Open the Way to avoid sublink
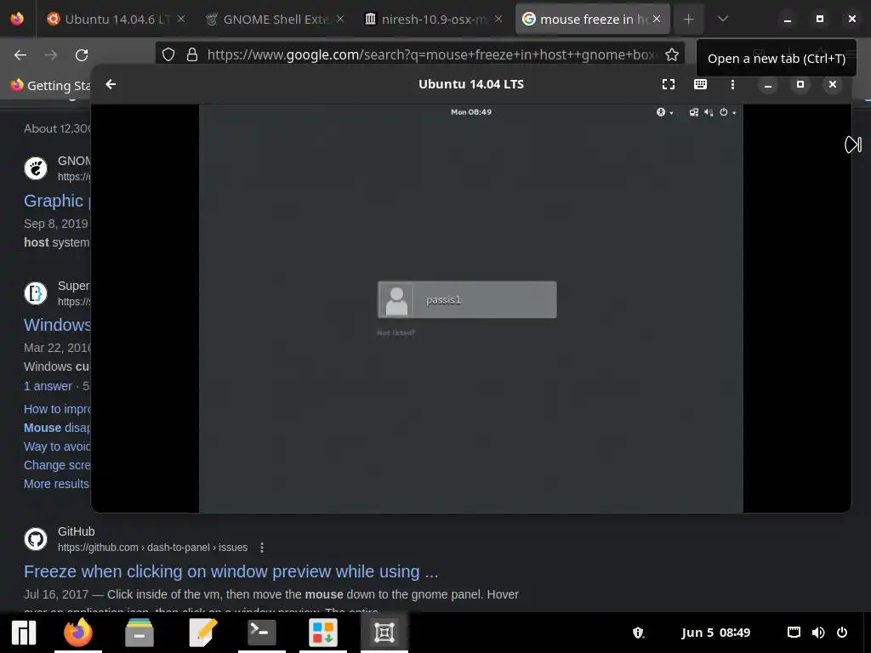871x653 pixels. click(x=57, y=446)
